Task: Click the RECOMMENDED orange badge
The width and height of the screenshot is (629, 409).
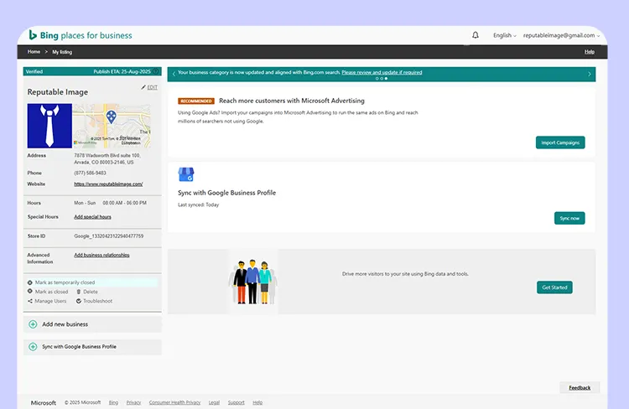Action: click(195, 101)
